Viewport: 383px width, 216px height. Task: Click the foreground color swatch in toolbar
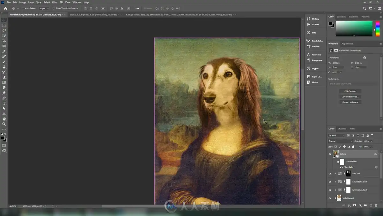pos(3,138)
